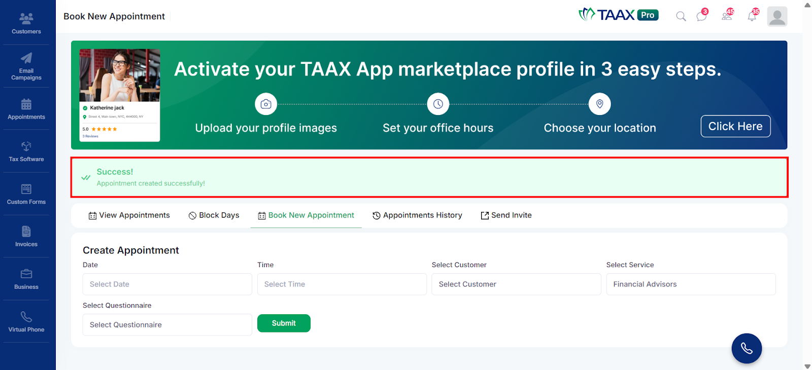The image size is (812, 370).
Task: Go to Appointments sidebar section
Action: point(26,109)
